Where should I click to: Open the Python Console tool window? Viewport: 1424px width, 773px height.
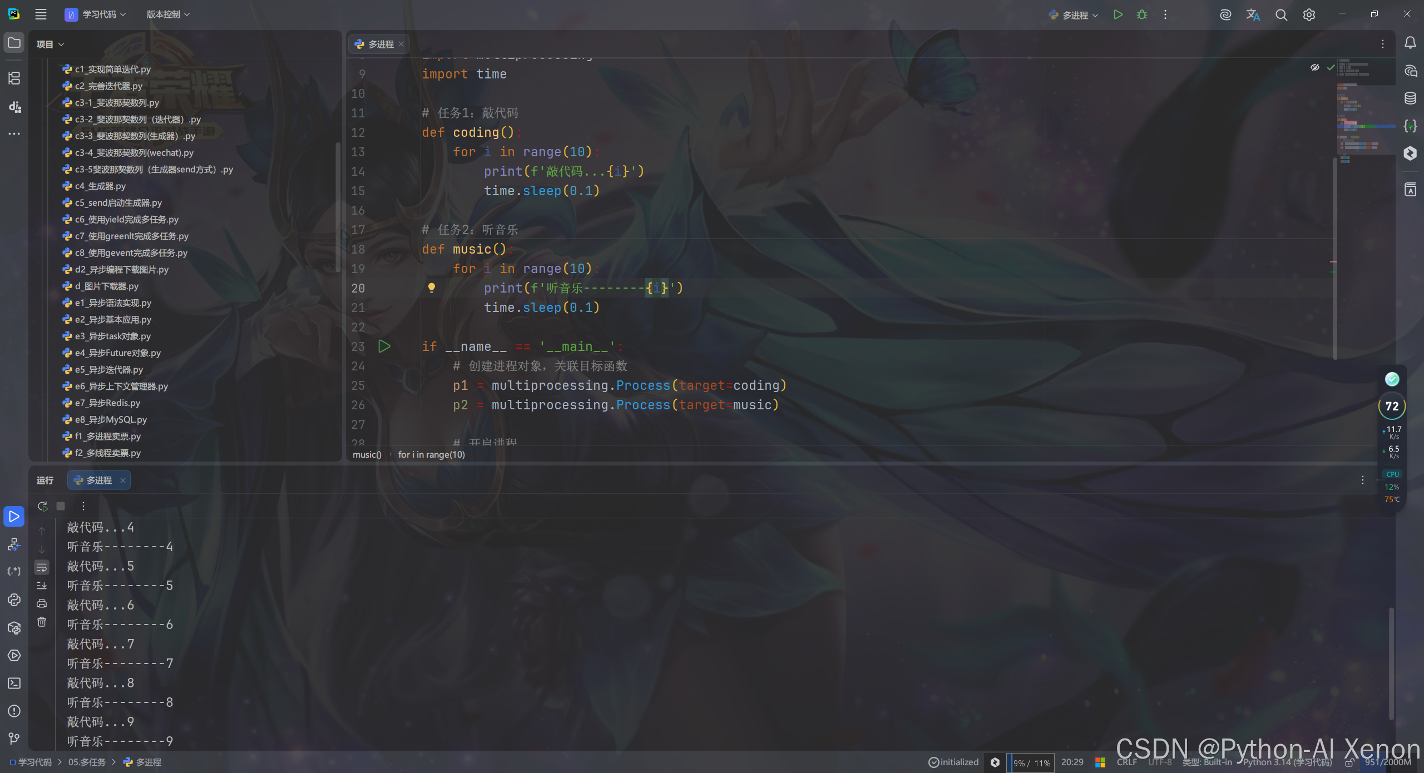(x=14, y=600)
